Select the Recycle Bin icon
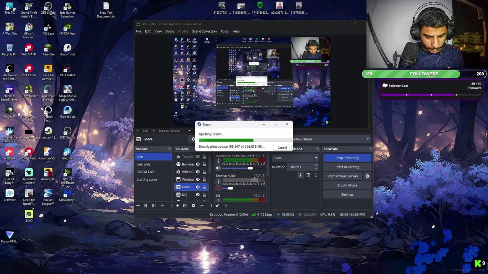 (x=10, y=50)
